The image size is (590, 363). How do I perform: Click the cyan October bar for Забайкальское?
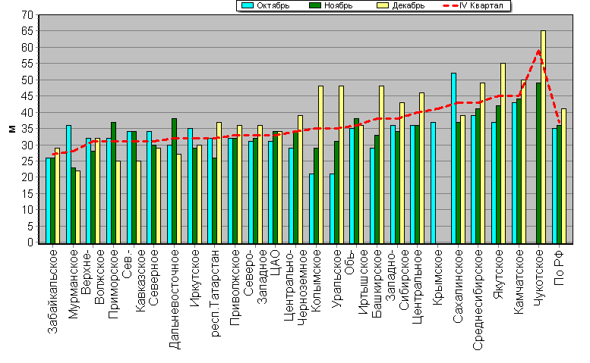pos(48,201)
